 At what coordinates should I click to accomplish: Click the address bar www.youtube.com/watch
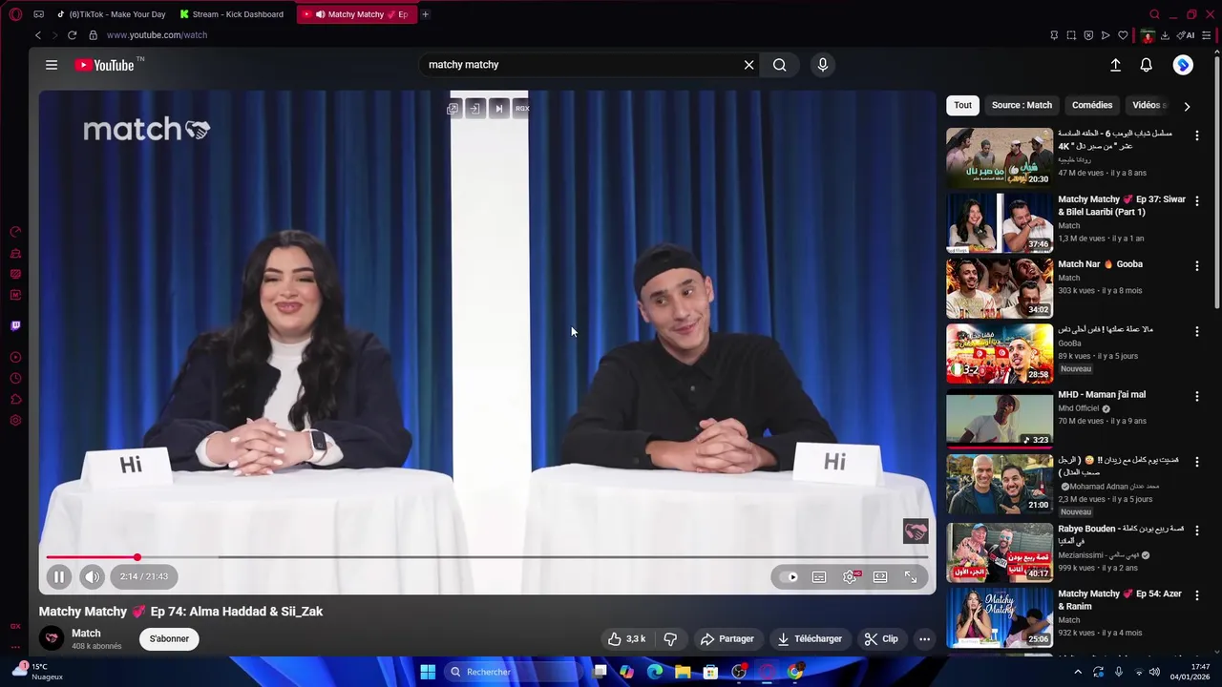coord(158,35)
